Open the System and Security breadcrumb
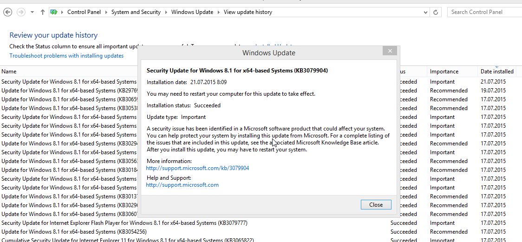The width and height of the screenshot is (522, 242). click(x=136, y=12)
